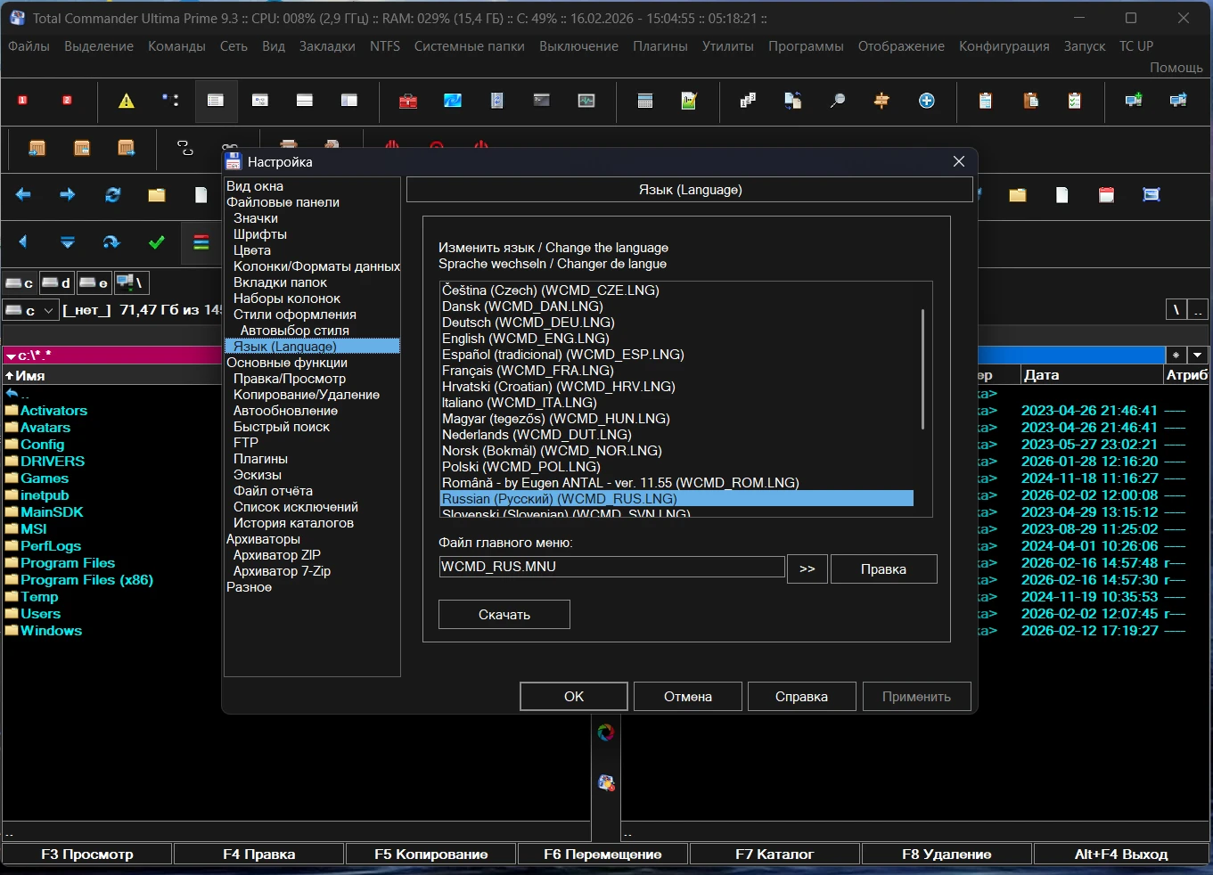Click the blue refresh arrows icon
The height and width of the screenshot is (875, 1213).
(x=112, y=195)
